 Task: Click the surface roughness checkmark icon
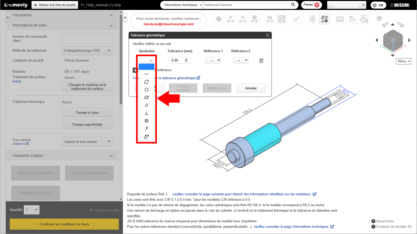pos(297,19)
